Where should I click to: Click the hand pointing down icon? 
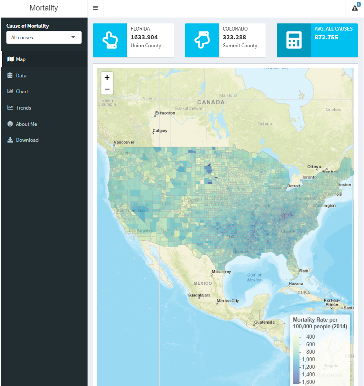(201, 40)
